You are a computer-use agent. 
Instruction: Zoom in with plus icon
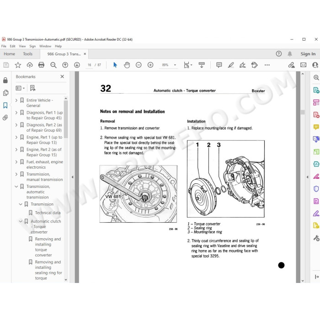[150, 65]
